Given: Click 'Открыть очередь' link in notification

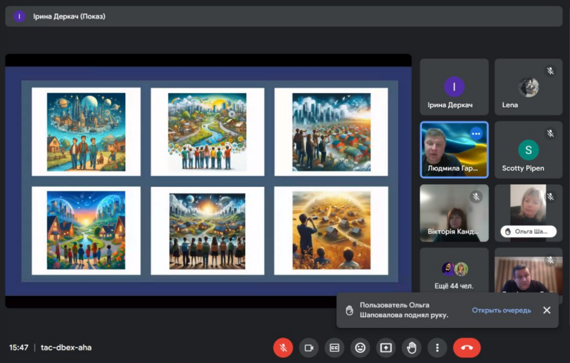Looking at the screenshot, I should (x=501, y=310).
